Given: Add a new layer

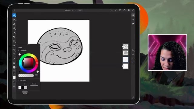Looking at the screenshot, I should coord(133,50).
